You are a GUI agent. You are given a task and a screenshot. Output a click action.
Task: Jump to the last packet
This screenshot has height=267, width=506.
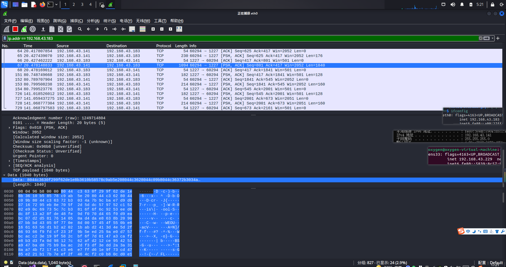pyautogui.click(x=123, y=29)
